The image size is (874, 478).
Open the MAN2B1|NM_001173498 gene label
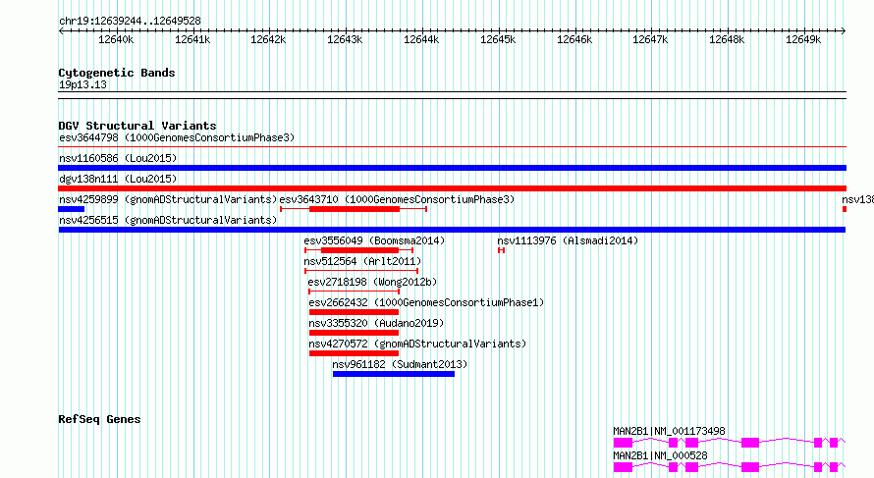(669, 431)
